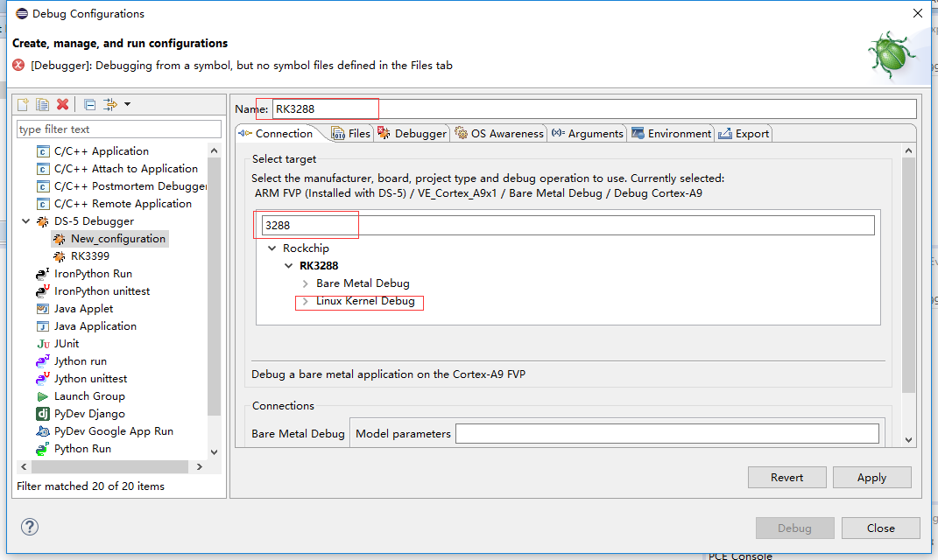Click the C/C++ Application icon
This screenshot has height=560, width=938.
42,151
